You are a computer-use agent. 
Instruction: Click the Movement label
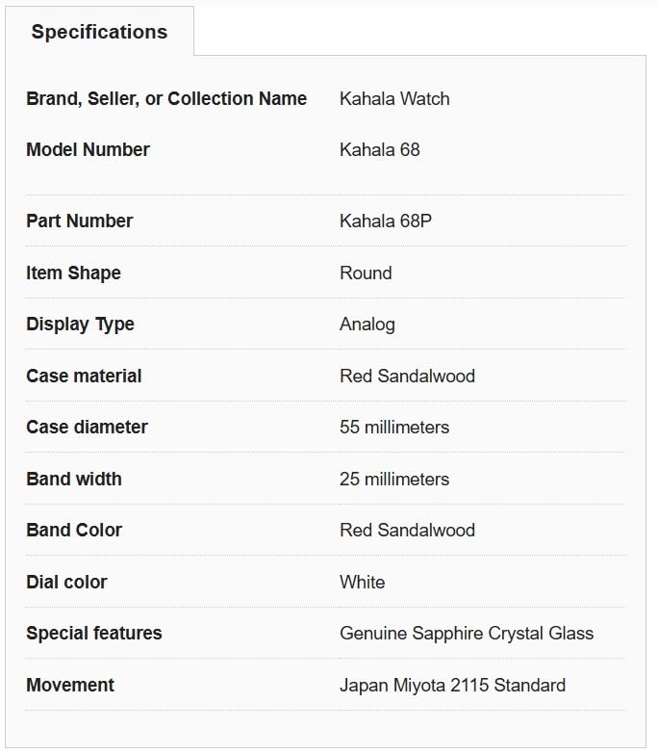70,685
